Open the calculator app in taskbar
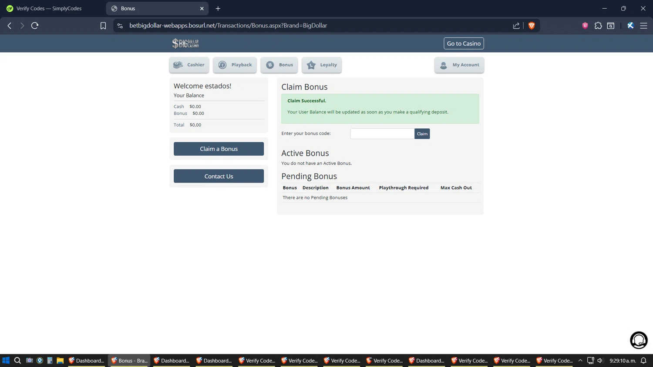The width and height of the screenshot is (653, 367). point(50,360)
